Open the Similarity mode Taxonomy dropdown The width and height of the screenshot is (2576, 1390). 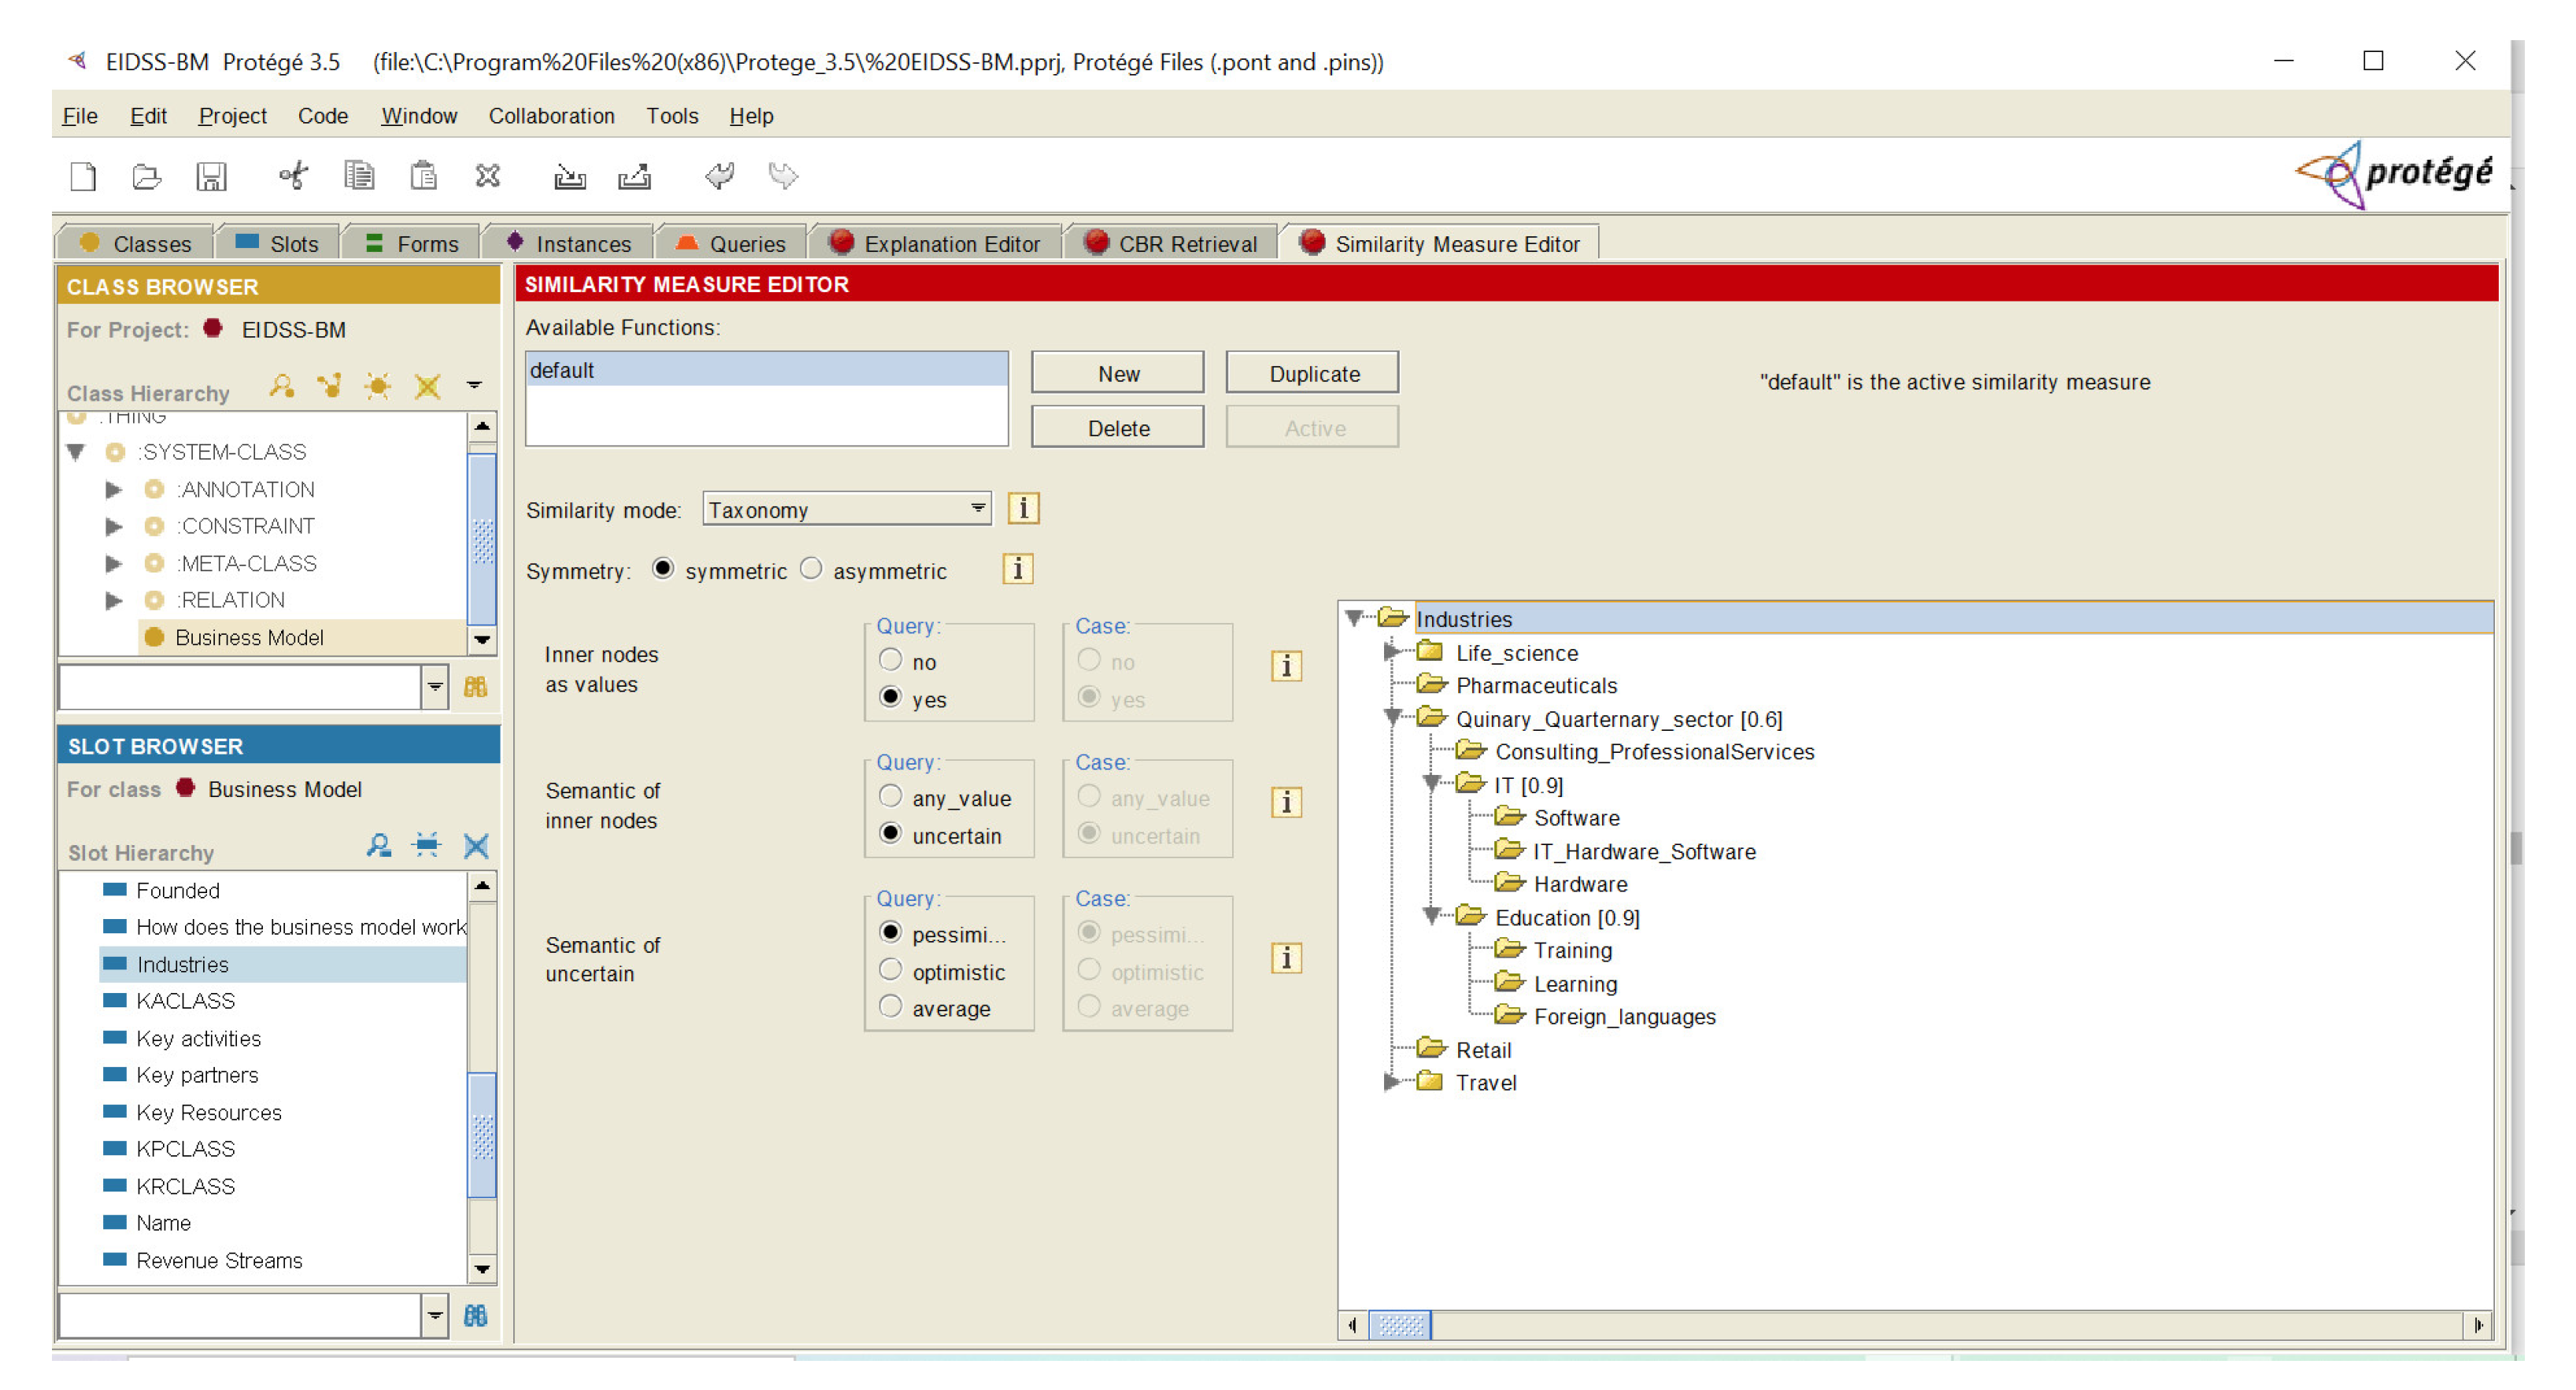977,508
